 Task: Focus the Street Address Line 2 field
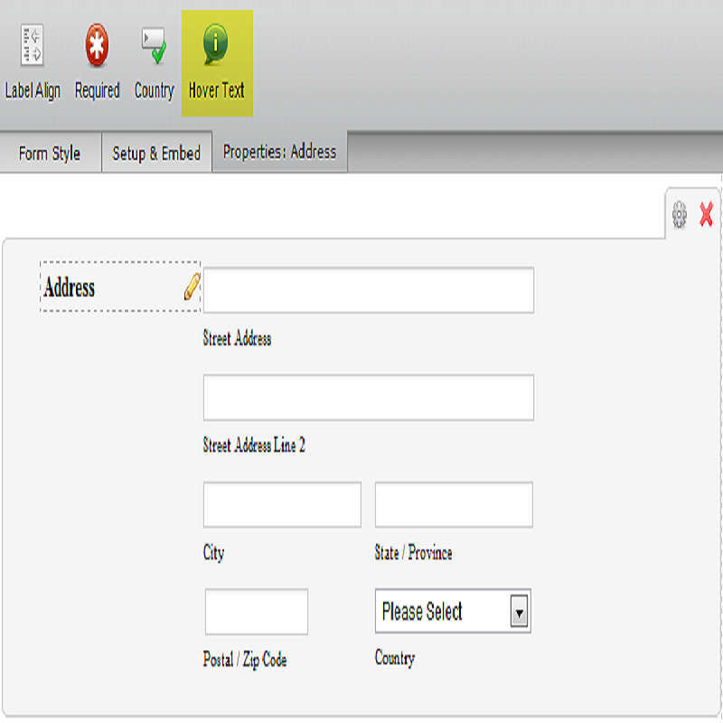[x=368, y=398]
